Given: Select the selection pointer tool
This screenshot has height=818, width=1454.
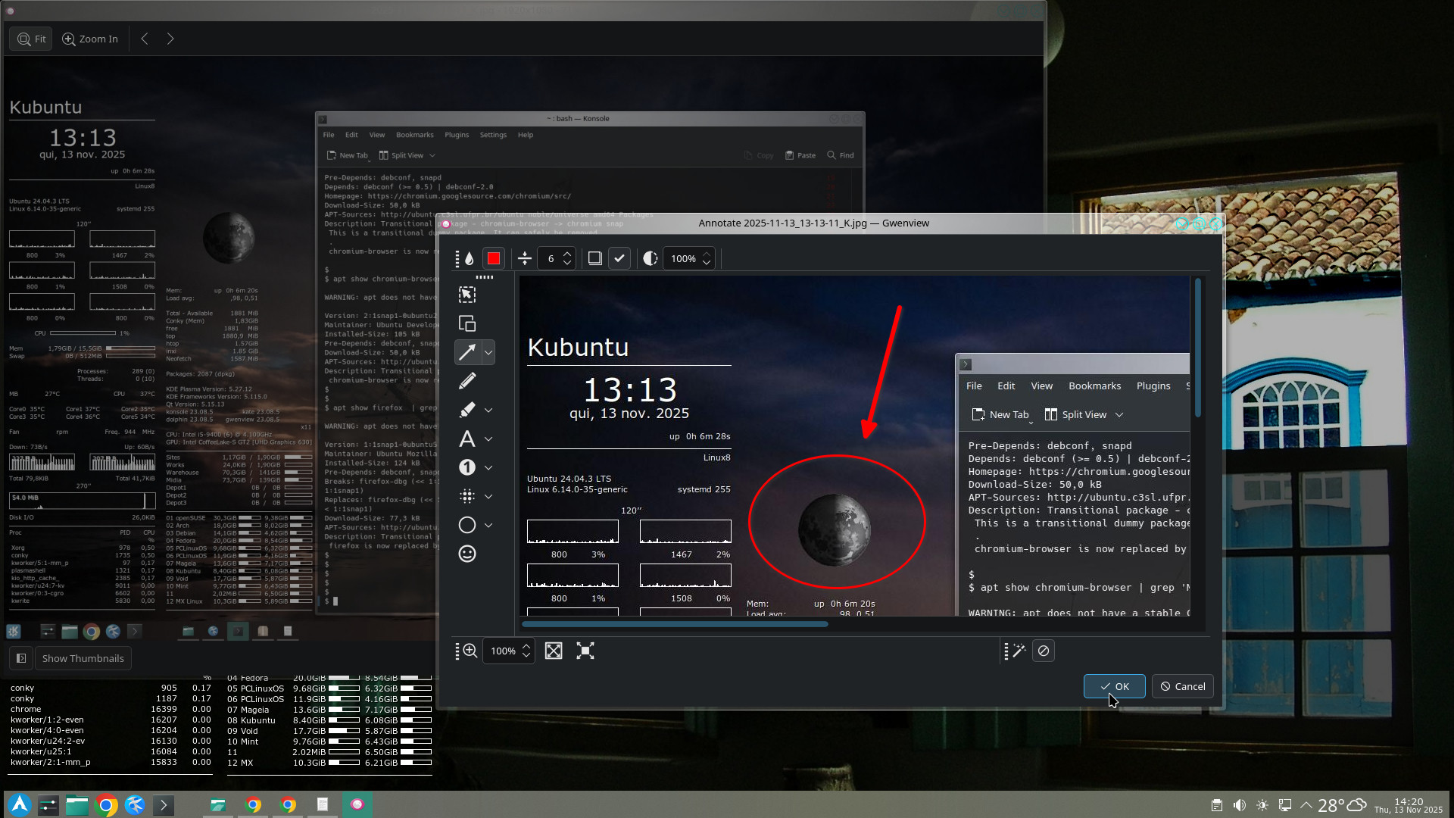Looking at the screenshot, I should coord(467,295).
